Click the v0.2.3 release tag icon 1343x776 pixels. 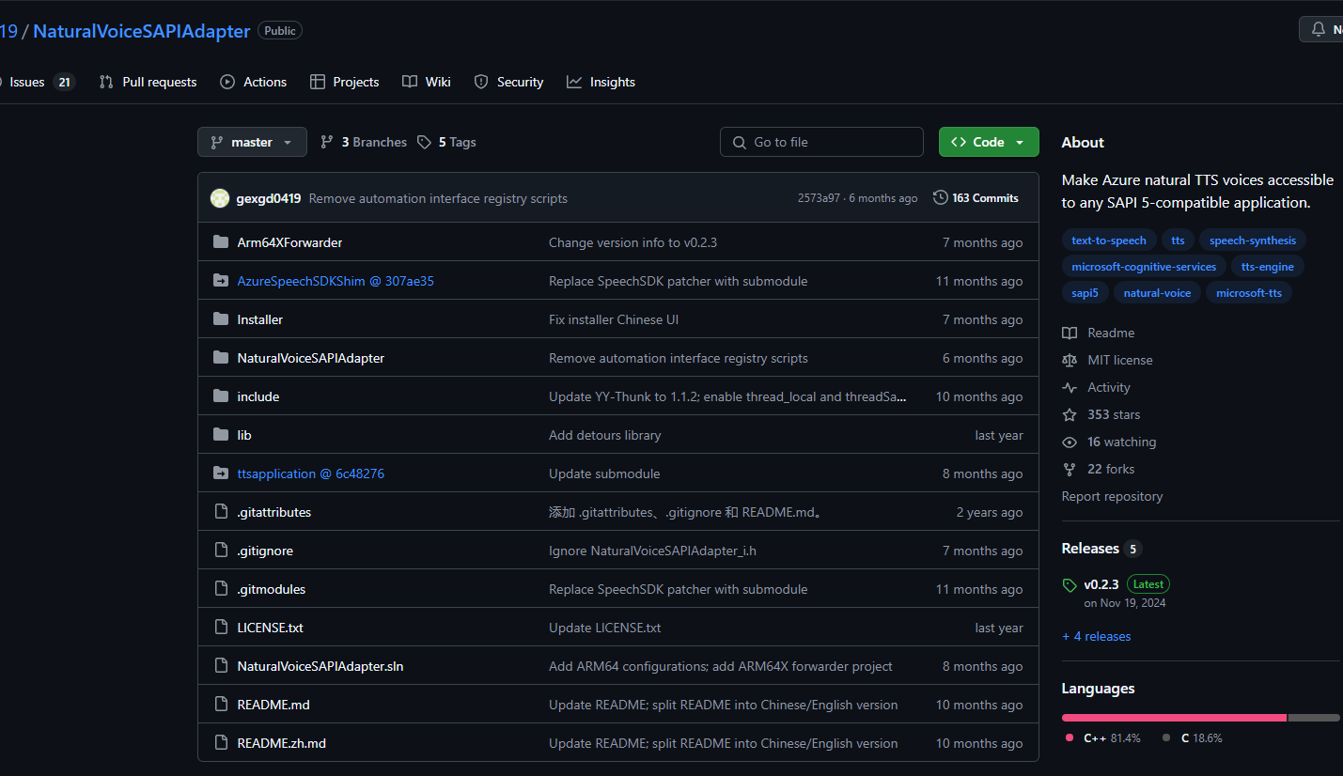point(1070,585)
